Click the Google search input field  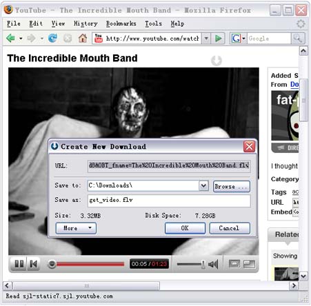pyautogui.click(x=269, y=39)
